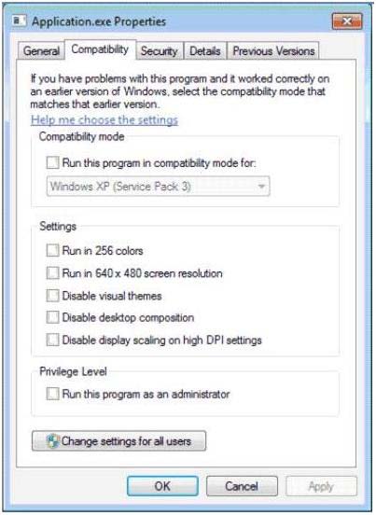Tick Disable visual themes checkbox
Viewport: 376px width, 515px height.
pyautogui.click(x=53, y=296)
